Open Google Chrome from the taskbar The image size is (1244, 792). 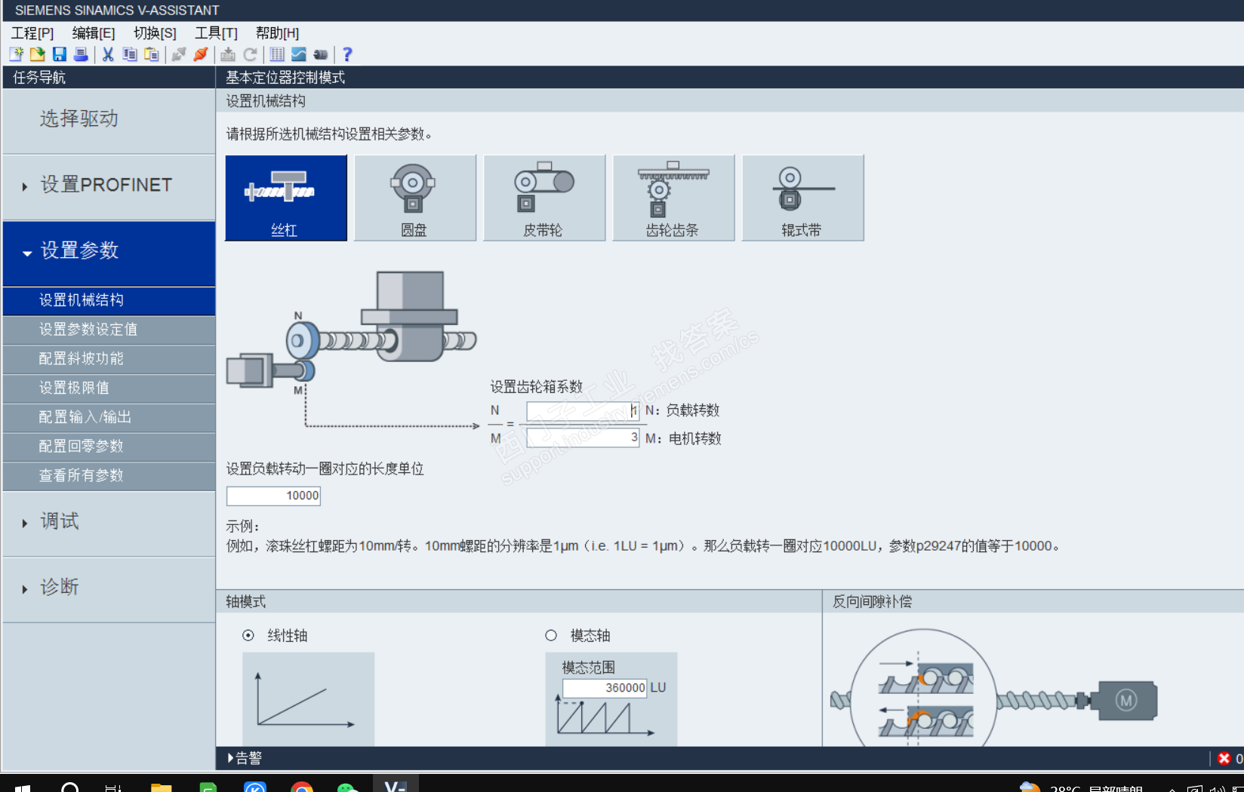click(302, 787)
